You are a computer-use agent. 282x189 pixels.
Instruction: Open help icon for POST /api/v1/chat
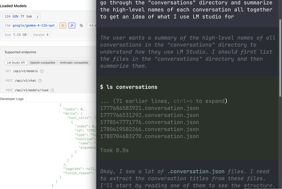(x=40, y=81)
